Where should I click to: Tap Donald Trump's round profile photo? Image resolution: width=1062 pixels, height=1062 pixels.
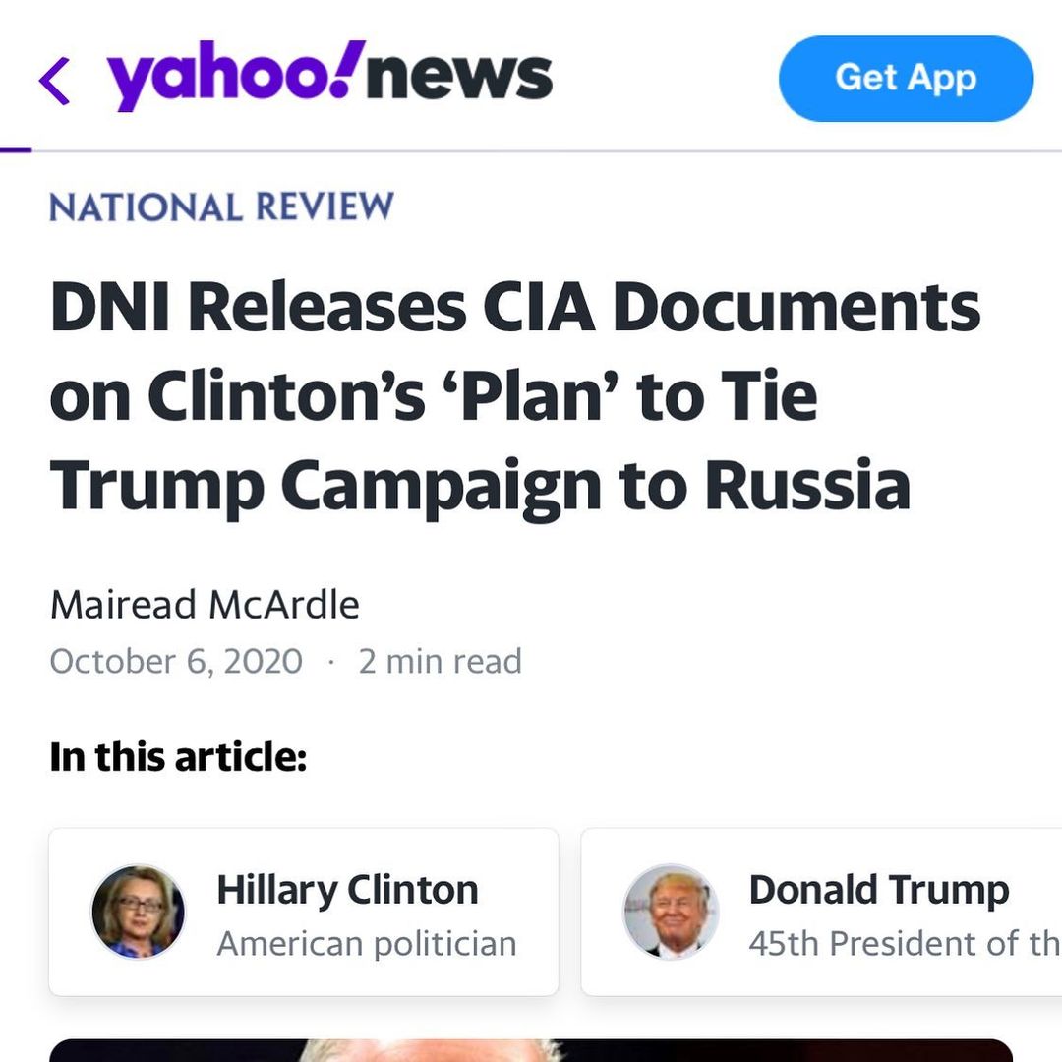tap(671, 912)
